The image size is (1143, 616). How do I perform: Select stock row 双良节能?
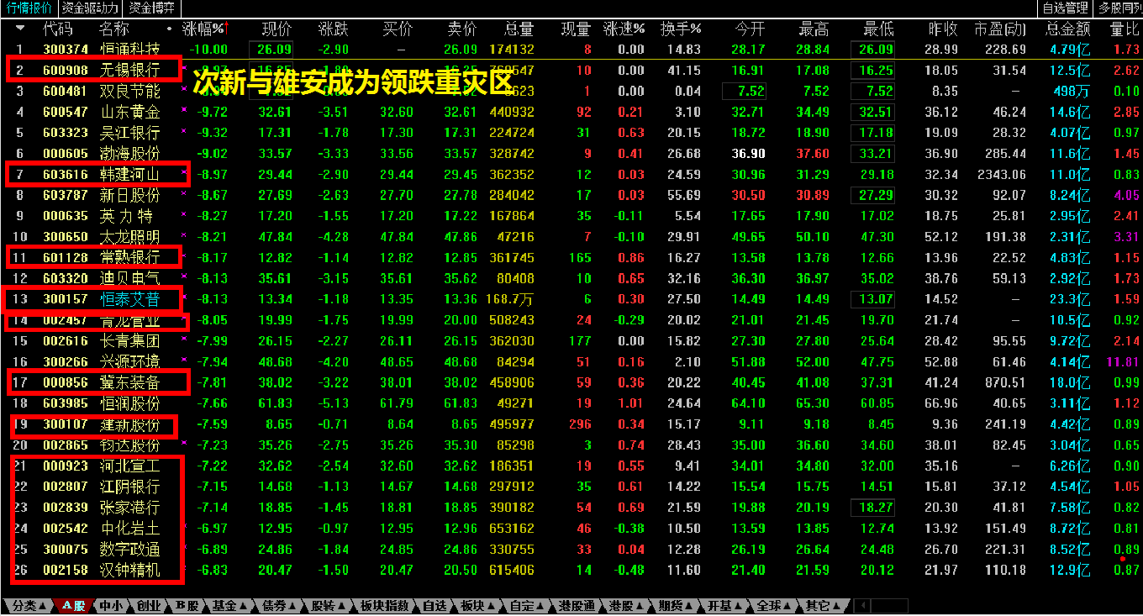tap(571, 91)
